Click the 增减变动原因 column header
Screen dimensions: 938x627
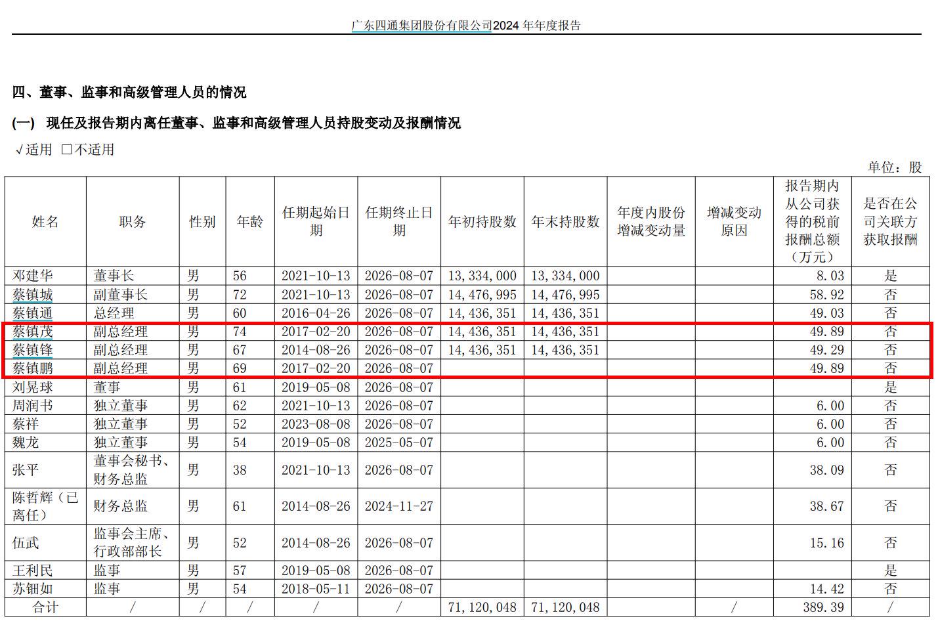coord(734,222)
